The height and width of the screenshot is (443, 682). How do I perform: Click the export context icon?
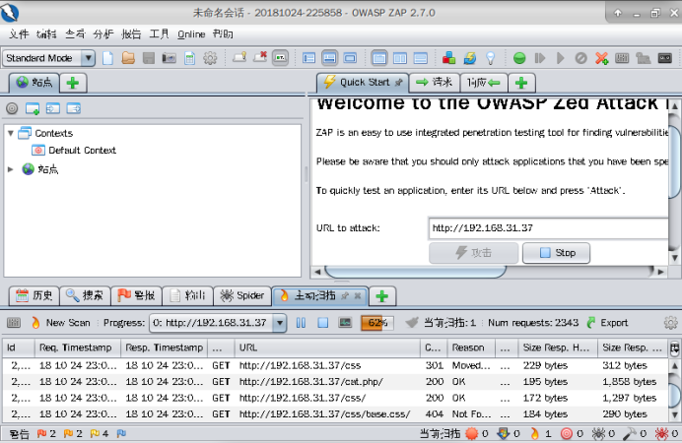[74, 108]
